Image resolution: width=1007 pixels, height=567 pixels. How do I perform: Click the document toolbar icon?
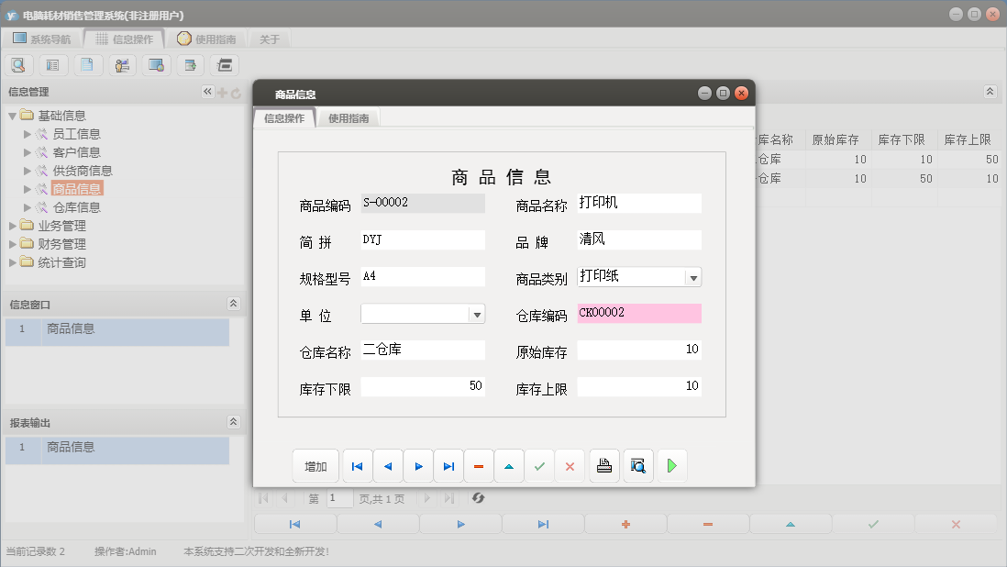[x=87, y=64]
